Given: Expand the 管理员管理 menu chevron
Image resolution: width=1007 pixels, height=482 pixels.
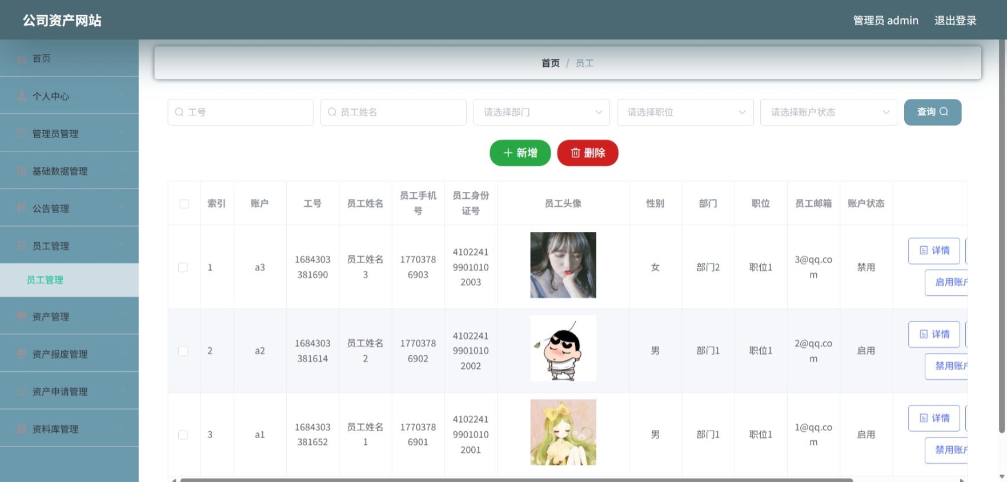Looking at the screenshot, I should [x=123, y=132].
